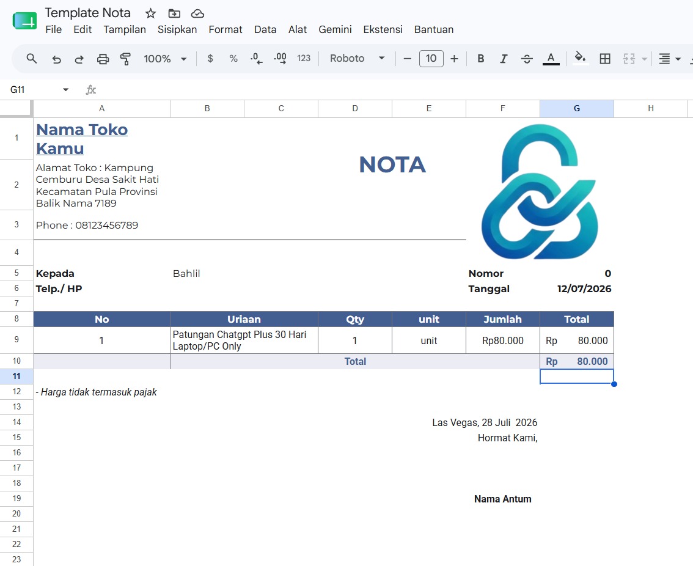Toggle bold formatting button
Image resolution: width=693 pixels, height=566 pixels.
tap(480, 58)
